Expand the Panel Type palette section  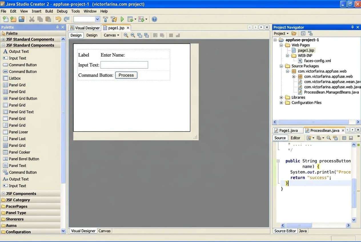30,213
